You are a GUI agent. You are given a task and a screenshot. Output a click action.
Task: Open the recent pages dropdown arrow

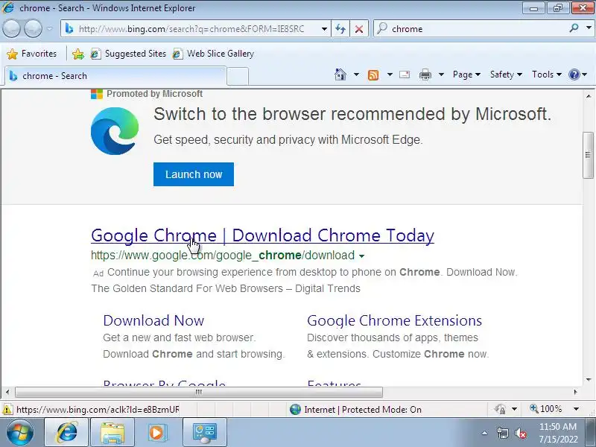point(50,29)
